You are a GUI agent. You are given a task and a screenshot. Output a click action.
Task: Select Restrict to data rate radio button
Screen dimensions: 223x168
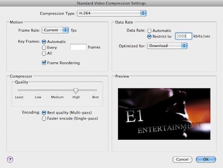pyautogui.click(x=149, y=36)
